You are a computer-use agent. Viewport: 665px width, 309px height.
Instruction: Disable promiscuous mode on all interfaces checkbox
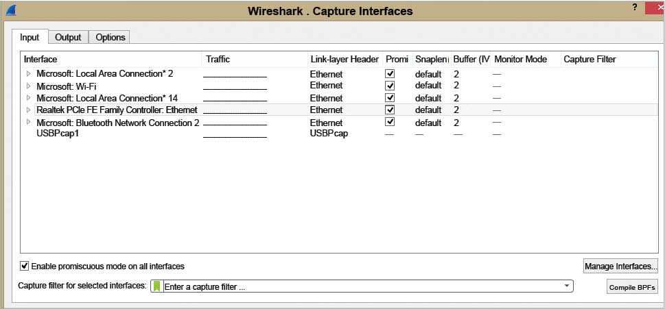pos(25,266)
